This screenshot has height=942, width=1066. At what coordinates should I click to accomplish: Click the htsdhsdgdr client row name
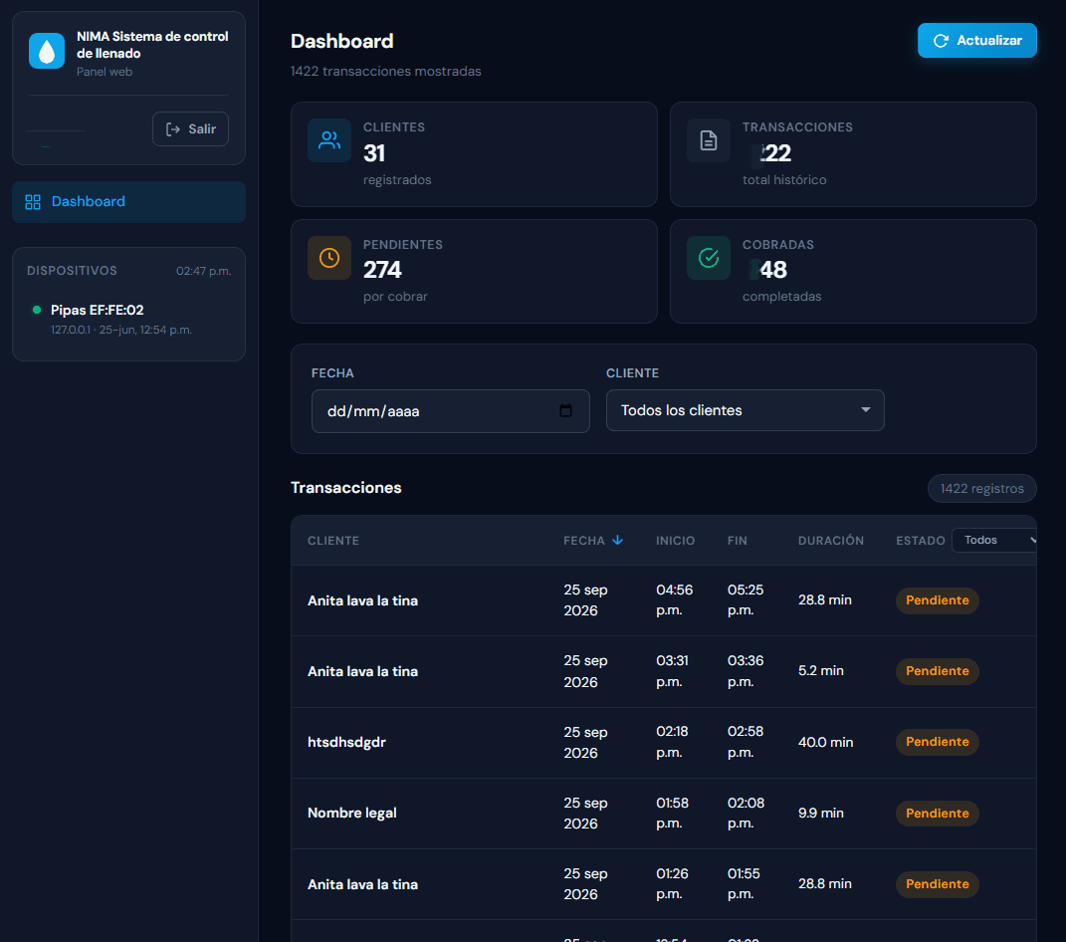point(346,742)
